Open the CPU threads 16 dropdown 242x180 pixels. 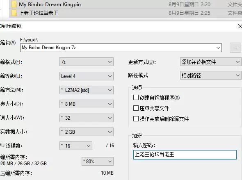pos(76,146)
